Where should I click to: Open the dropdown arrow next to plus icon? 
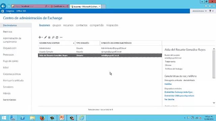[42, 37]
